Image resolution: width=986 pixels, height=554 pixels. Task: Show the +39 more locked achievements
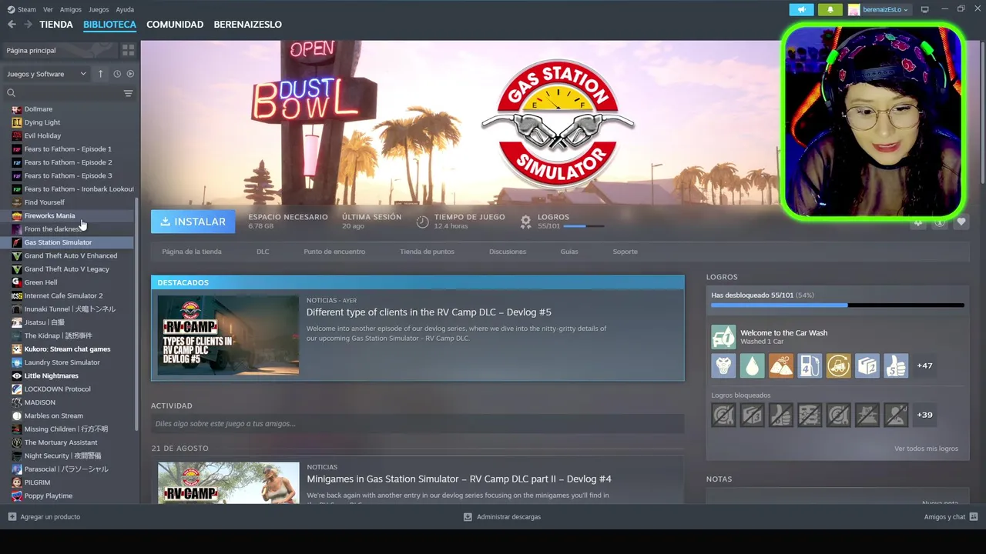tap(924, 415)
